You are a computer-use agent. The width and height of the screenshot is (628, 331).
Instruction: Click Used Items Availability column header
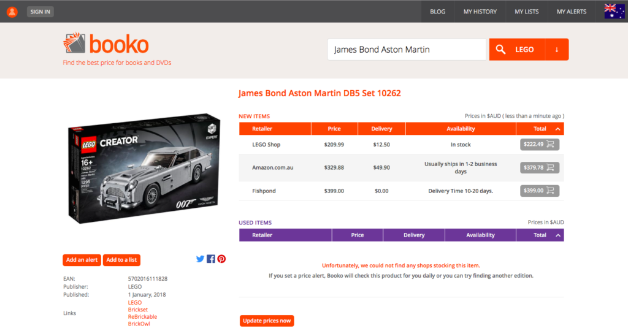[480, 235]
